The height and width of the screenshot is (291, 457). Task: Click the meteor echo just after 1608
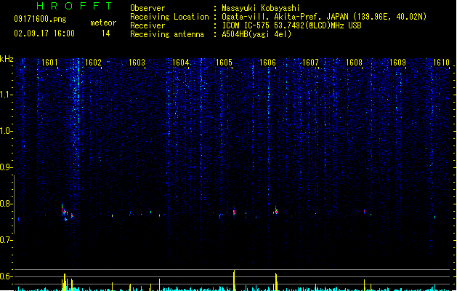364,211
